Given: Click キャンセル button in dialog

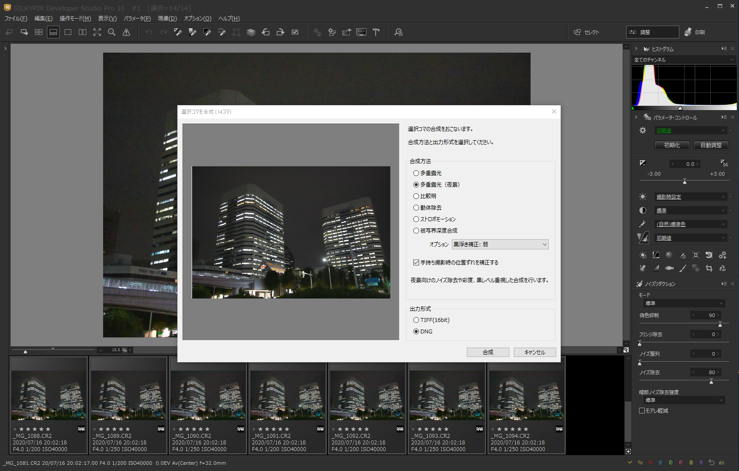Looking at the screenshot, I should pyautogui.click(x=535, y=352).
